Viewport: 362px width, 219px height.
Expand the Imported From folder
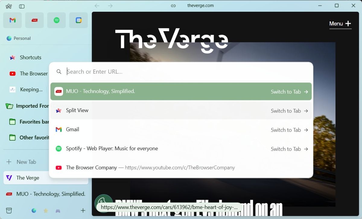[27, 106]
